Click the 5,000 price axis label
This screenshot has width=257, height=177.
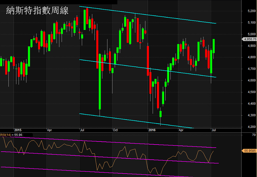pyautogui.click(x=252, y=34)
